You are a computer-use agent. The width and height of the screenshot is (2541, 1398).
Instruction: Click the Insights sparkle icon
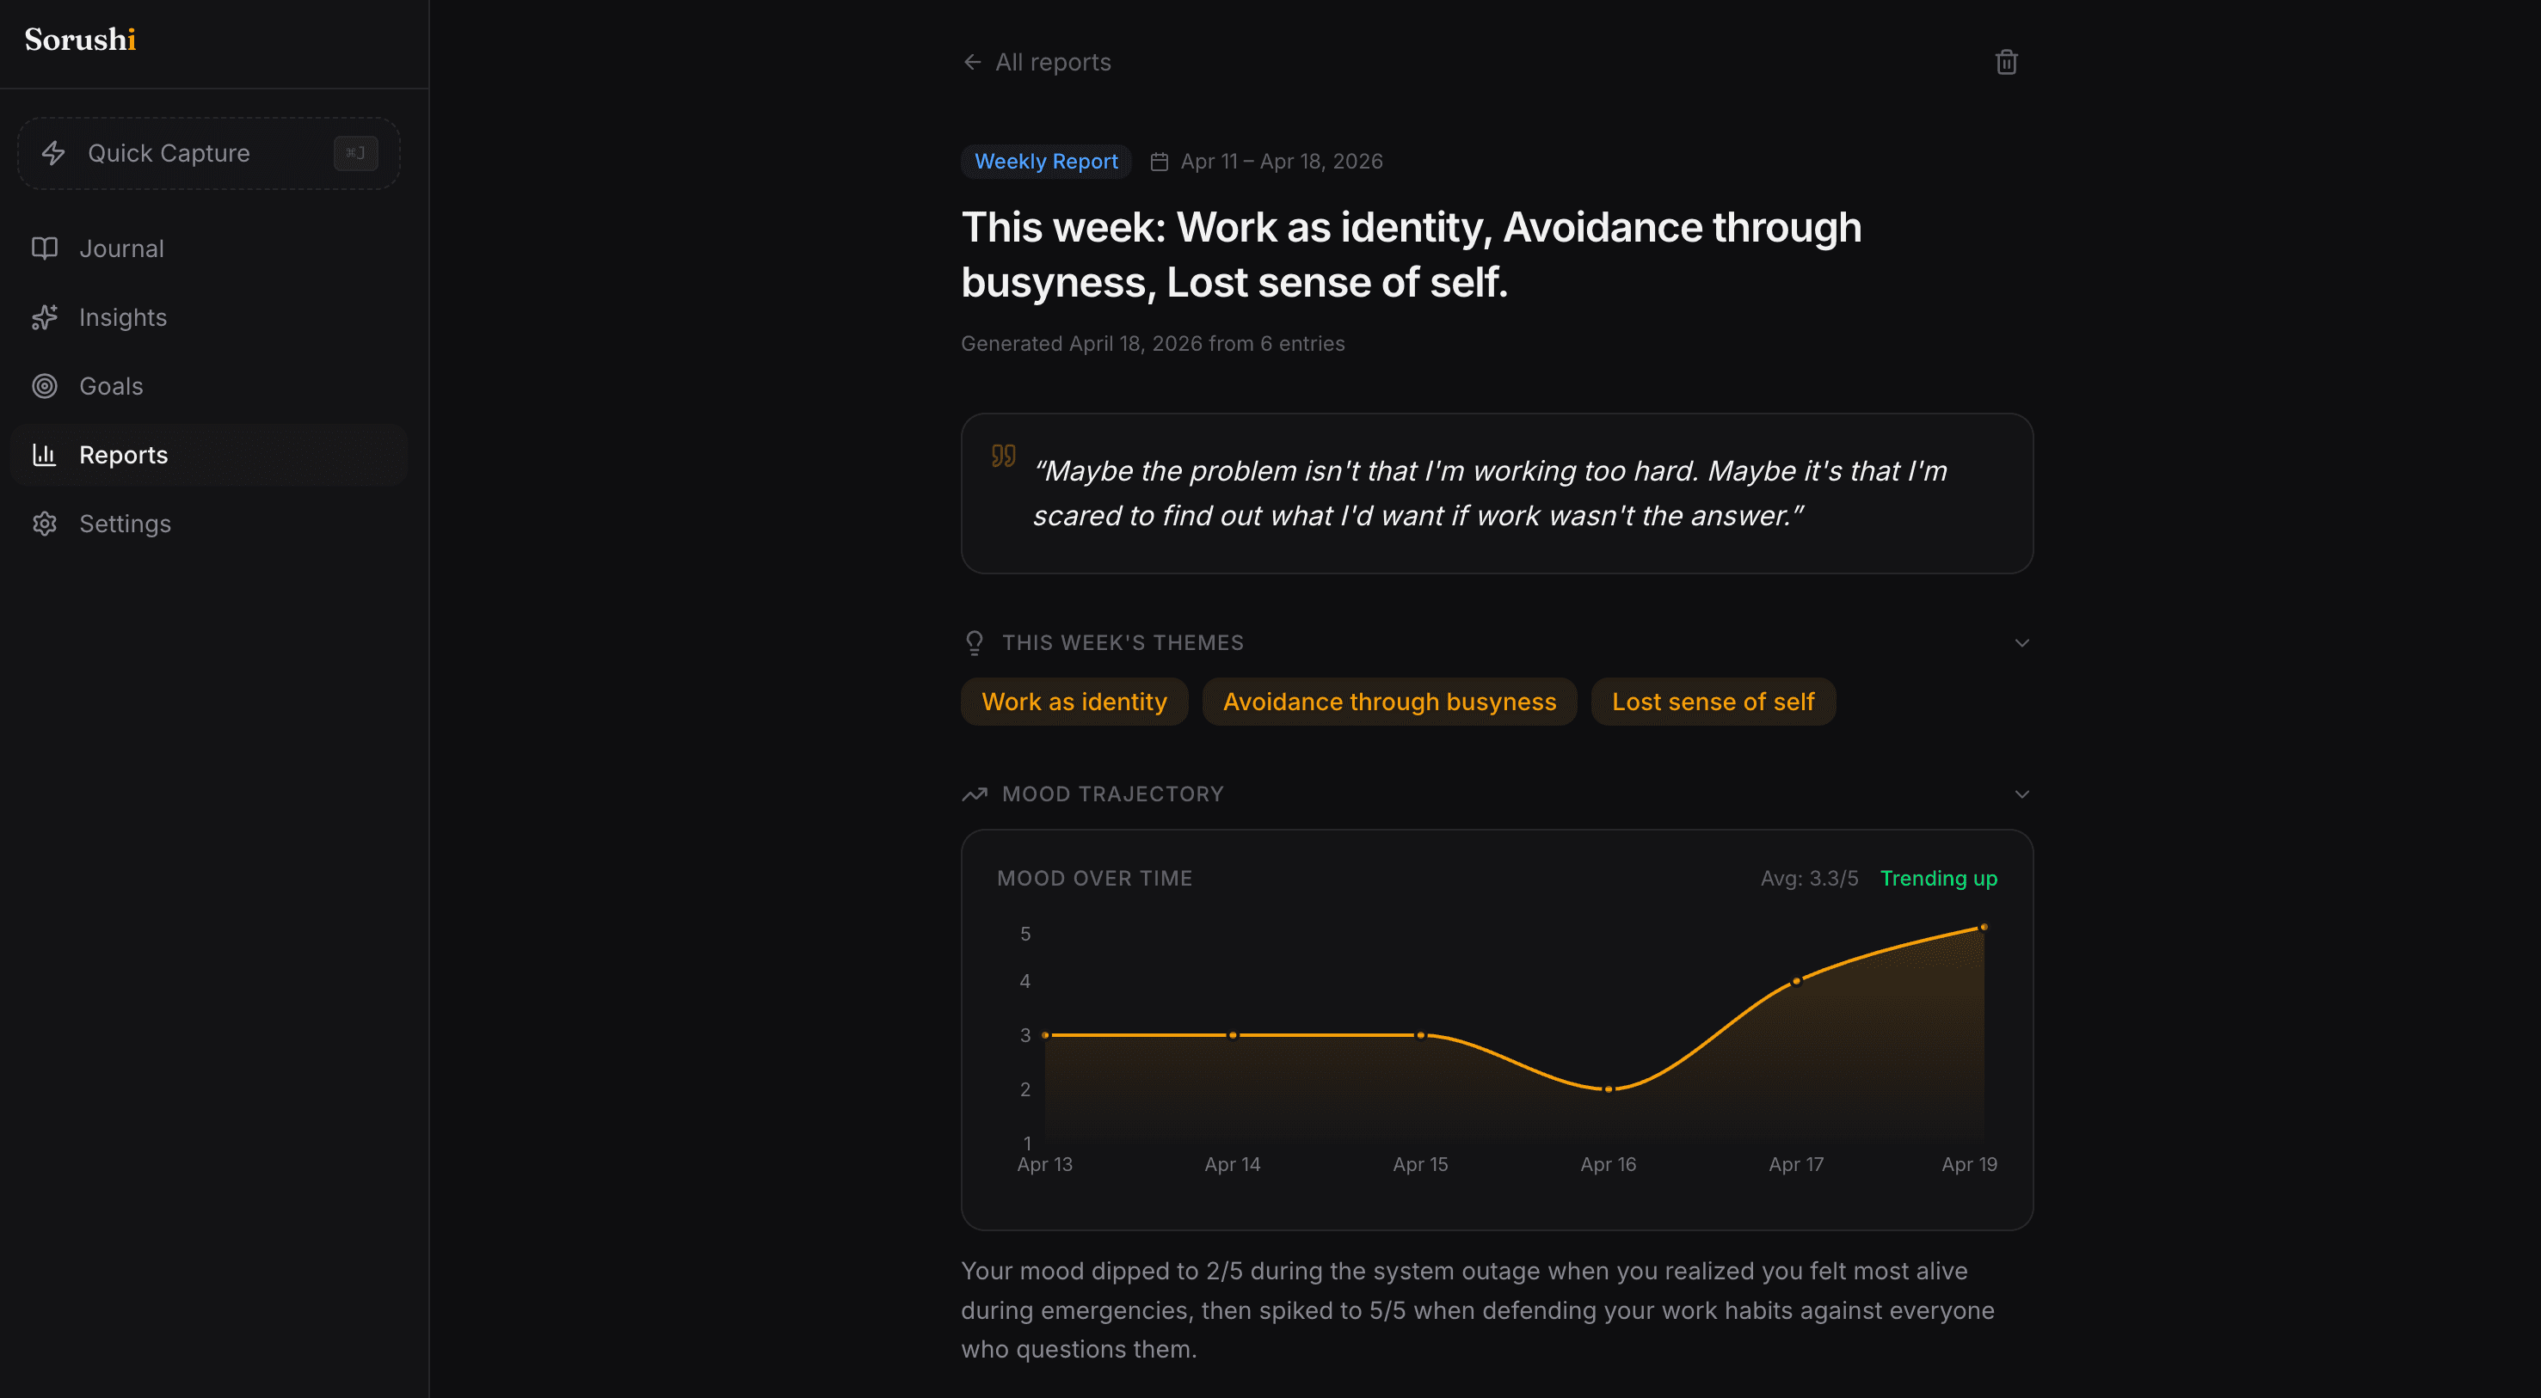45,317
